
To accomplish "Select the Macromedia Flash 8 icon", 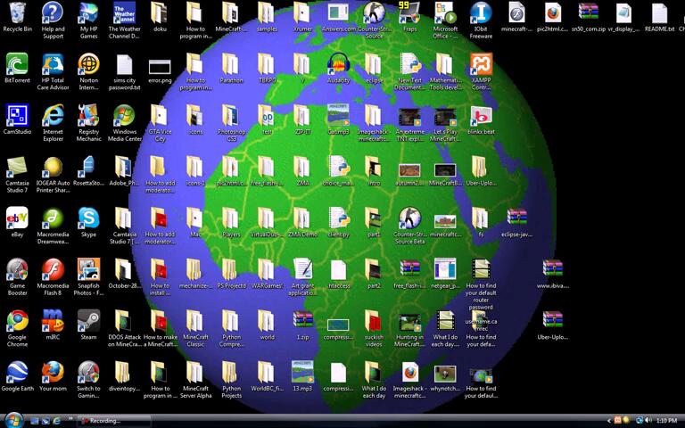I will click(53, 269).
